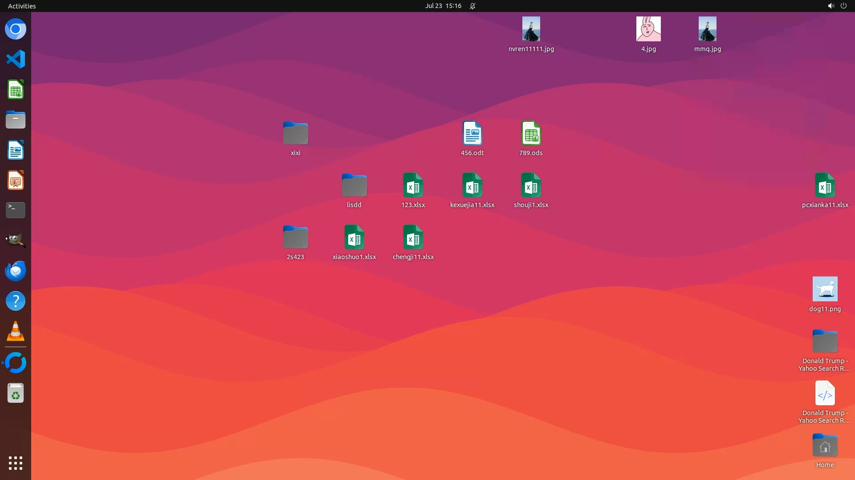Select the 456.odt document
The width and height of the screenshot is (855, 480).
click(472, 133)
